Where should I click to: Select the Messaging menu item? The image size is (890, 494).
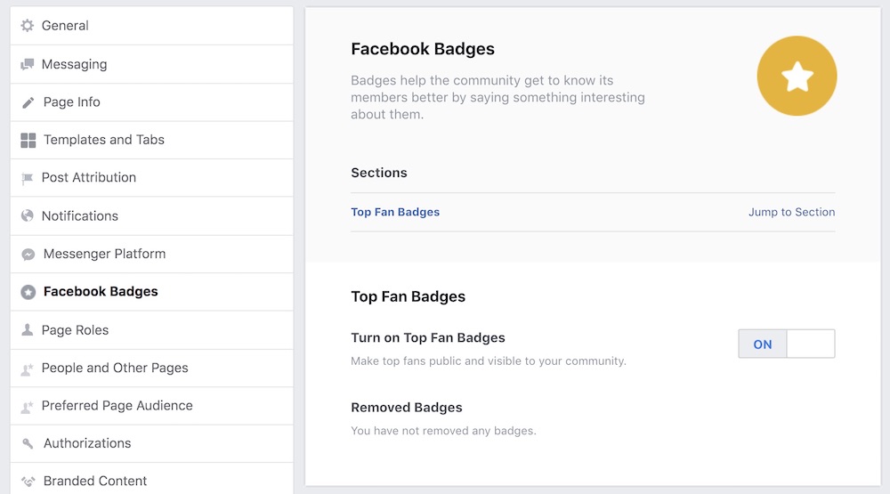pyautogui.click(x=151, y=64)
